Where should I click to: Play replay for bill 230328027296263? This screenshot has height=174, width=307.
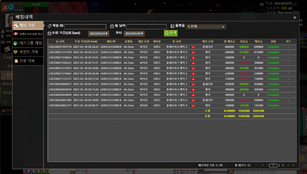tap(193, 63)
